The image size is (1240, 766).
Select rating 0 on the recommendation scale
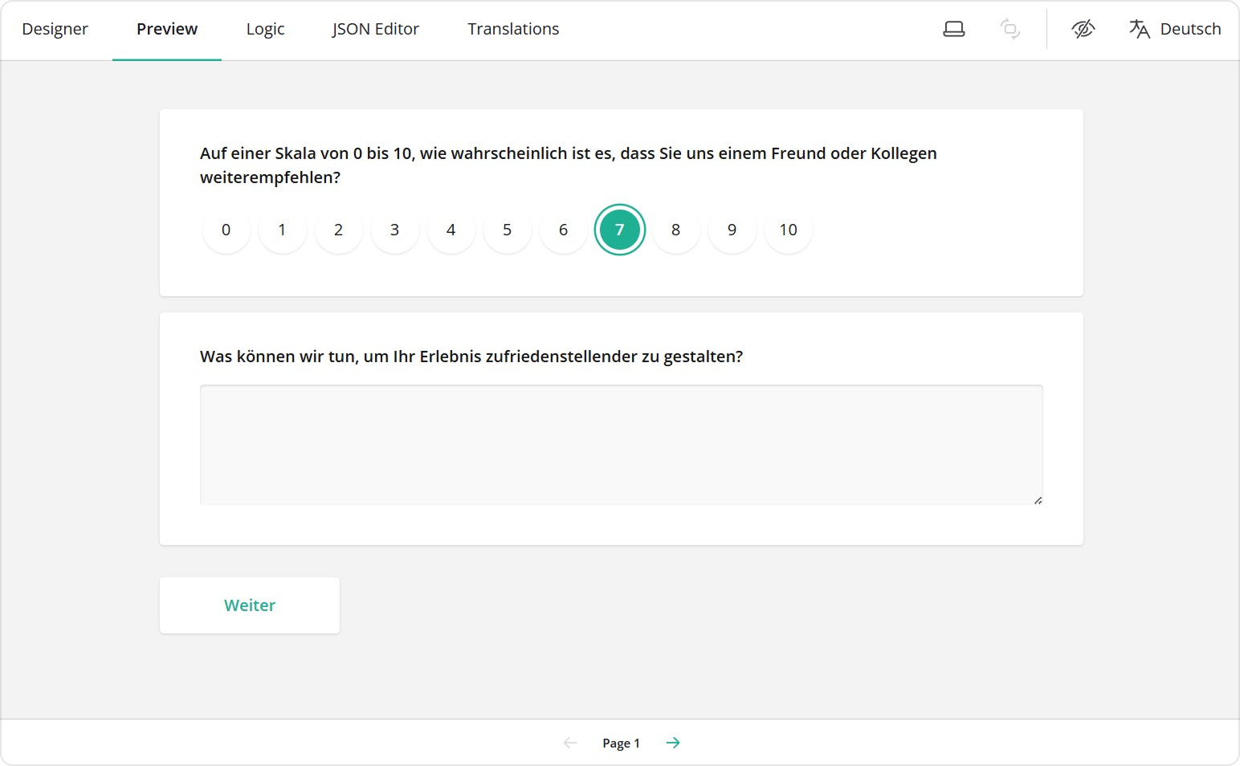click(226, 230)
